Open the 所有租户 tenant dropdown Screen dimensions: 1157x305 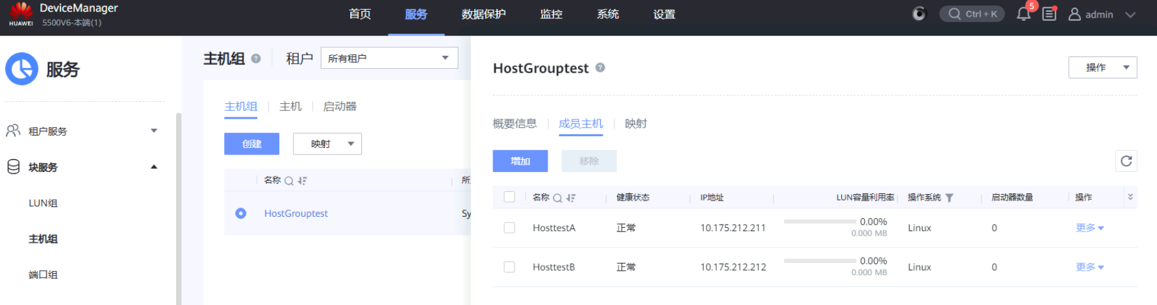coord(388,58)
